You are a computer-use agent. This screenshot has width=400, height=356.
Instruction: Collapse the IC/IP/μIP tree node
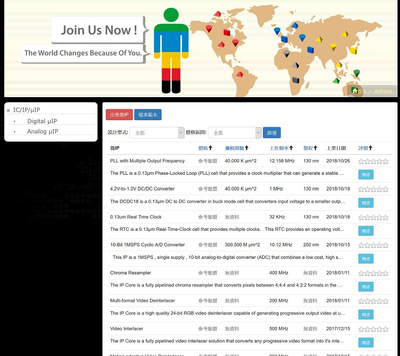point(8,110)
